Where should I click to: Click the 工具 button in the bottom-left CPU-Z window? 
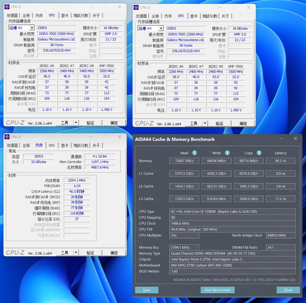click(64, 253)
